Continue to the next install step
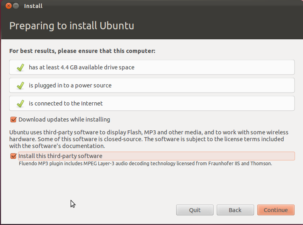Viewport: 303px width, 225px height. click(276, 210)
